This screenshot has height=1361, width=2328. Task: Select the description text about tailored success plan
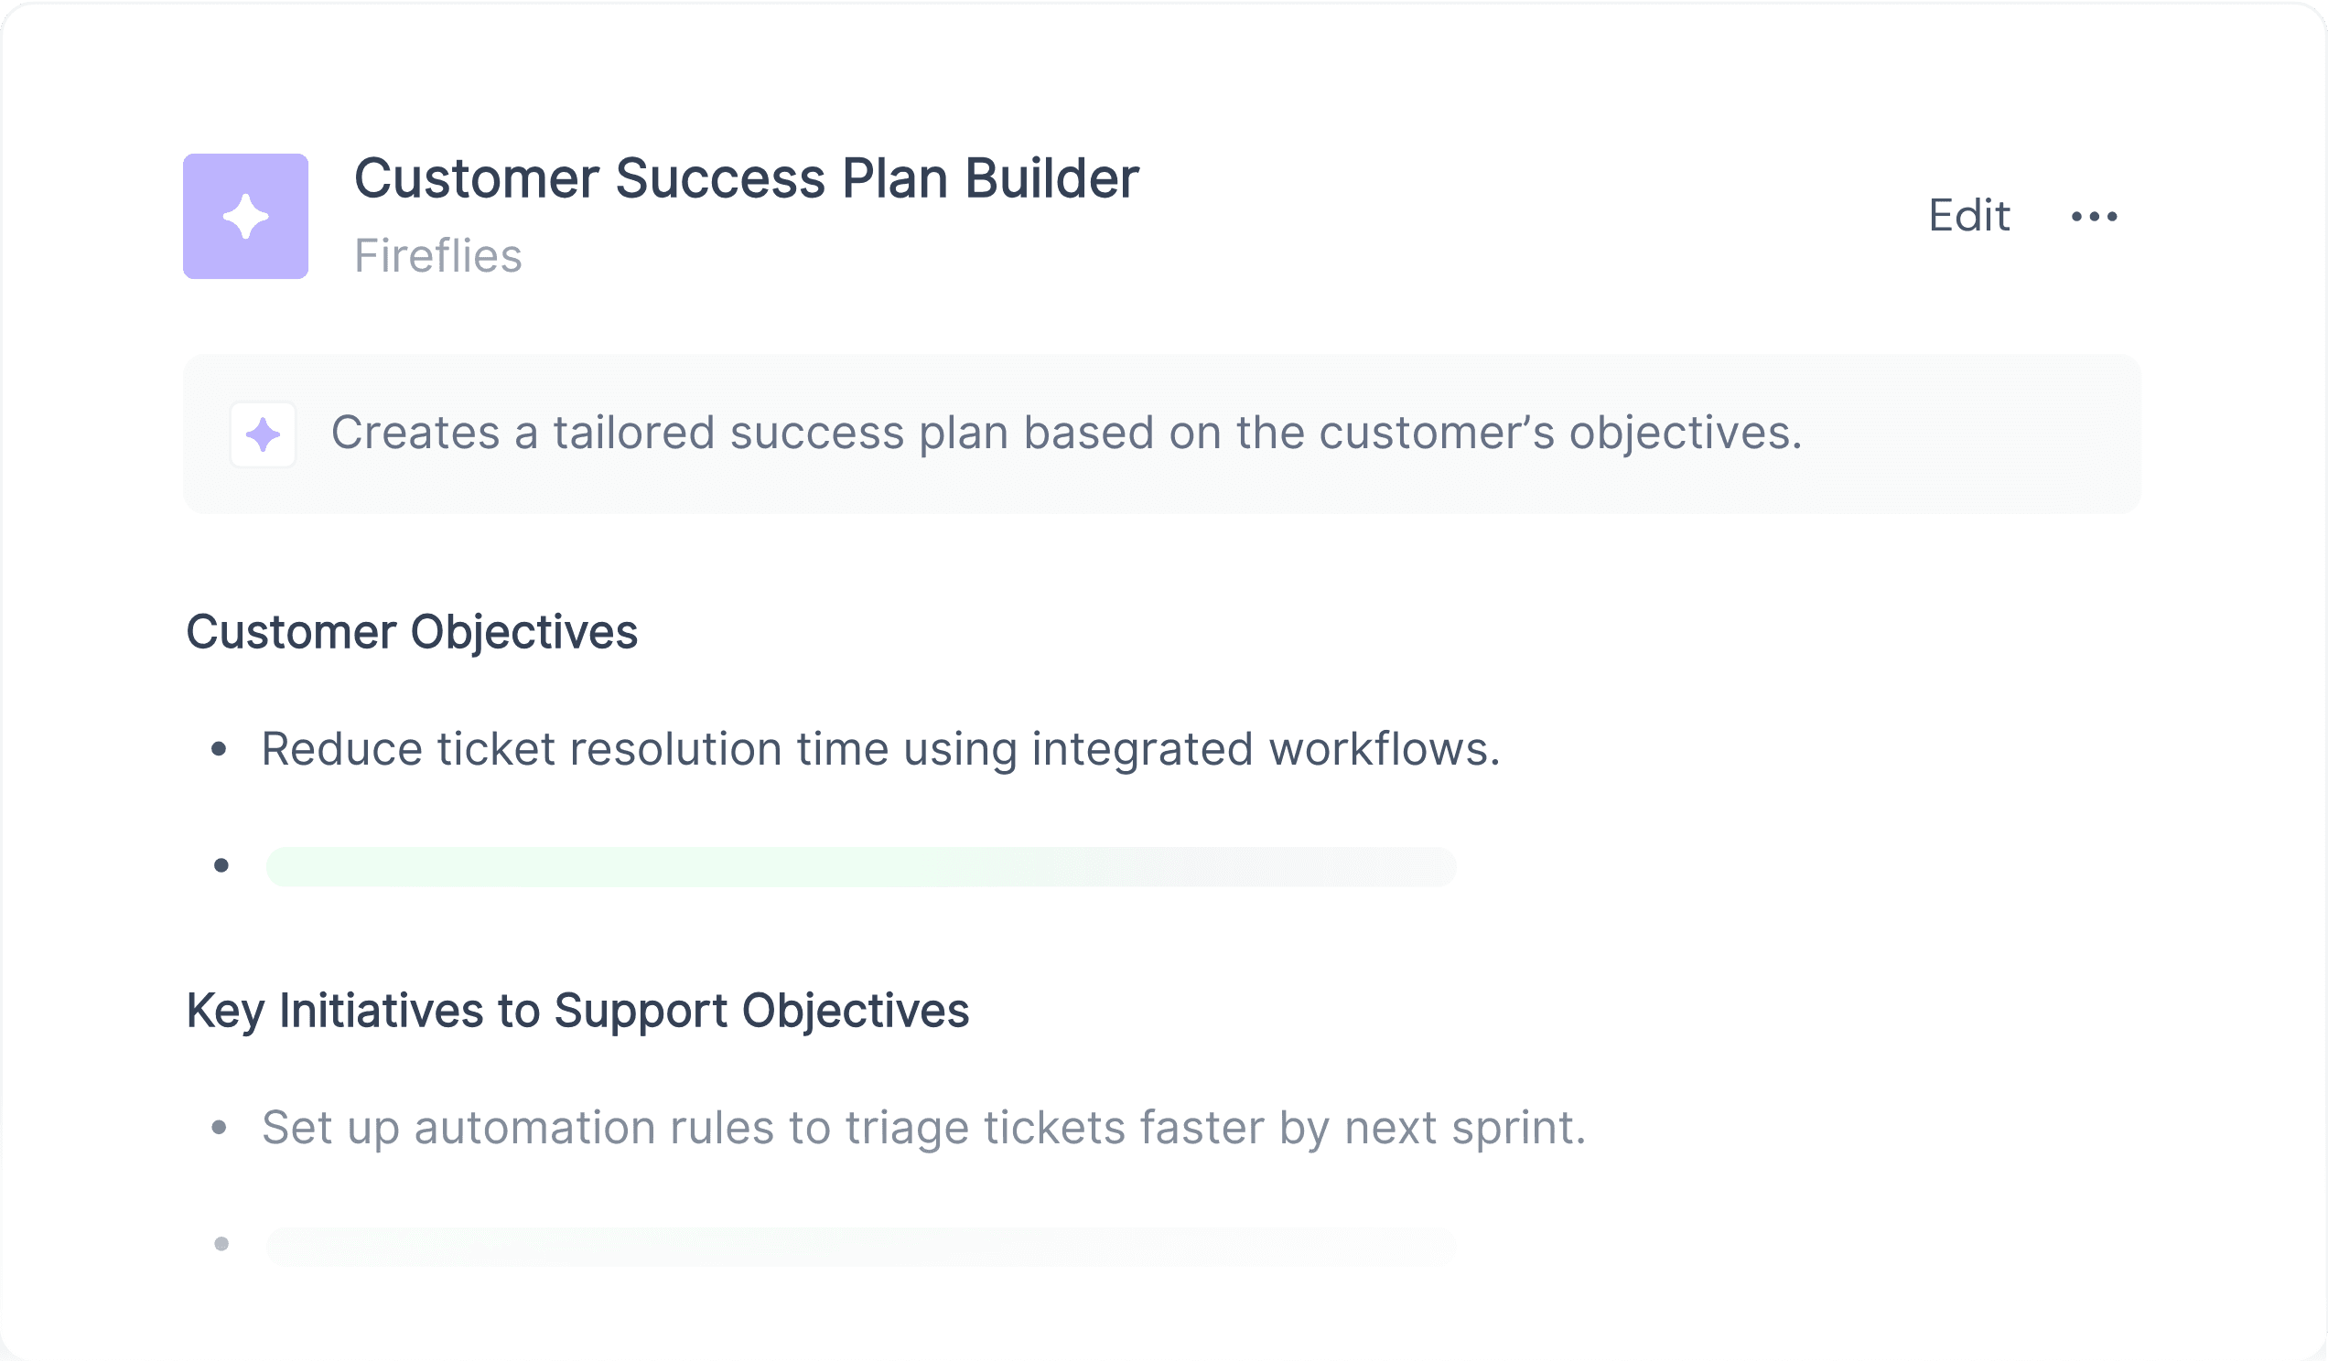coord(1067,433)
